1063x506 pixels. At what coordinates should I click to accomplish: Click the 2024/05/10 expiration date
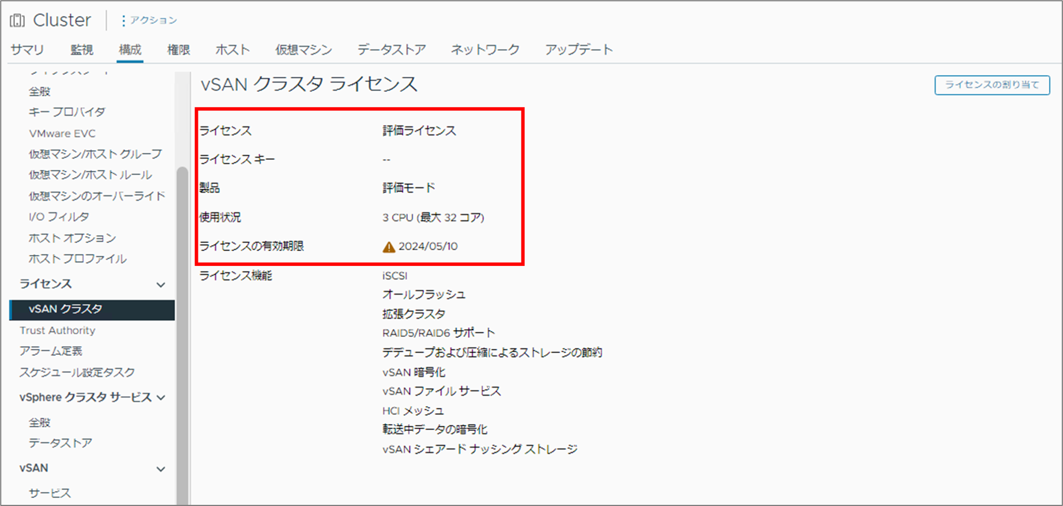(428, 246)
